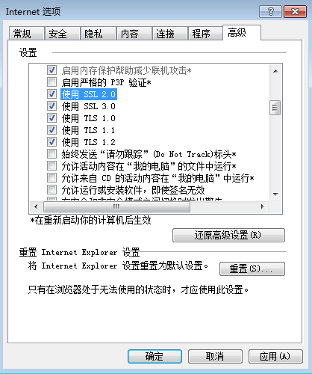The width and height of the screenshot is (312, 374).
Task: Uncheck 使用 SSL 2.0 checkbox
Action: [x=52, y=94]
